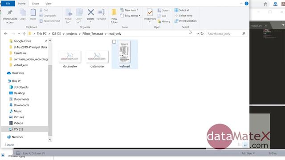Screen dimensions: 285x160
Task: Choose Copy path in ribbon
Action: [48, 16]
